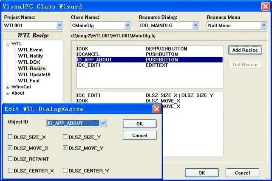
Task: Close the VisualFC Class Wizard window
Action: pyautogui.click(x=266, y=7)
